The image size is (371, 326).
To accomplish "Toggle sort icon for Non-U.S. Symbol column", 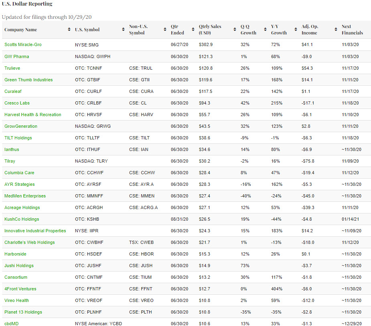I will click(165, 30).
